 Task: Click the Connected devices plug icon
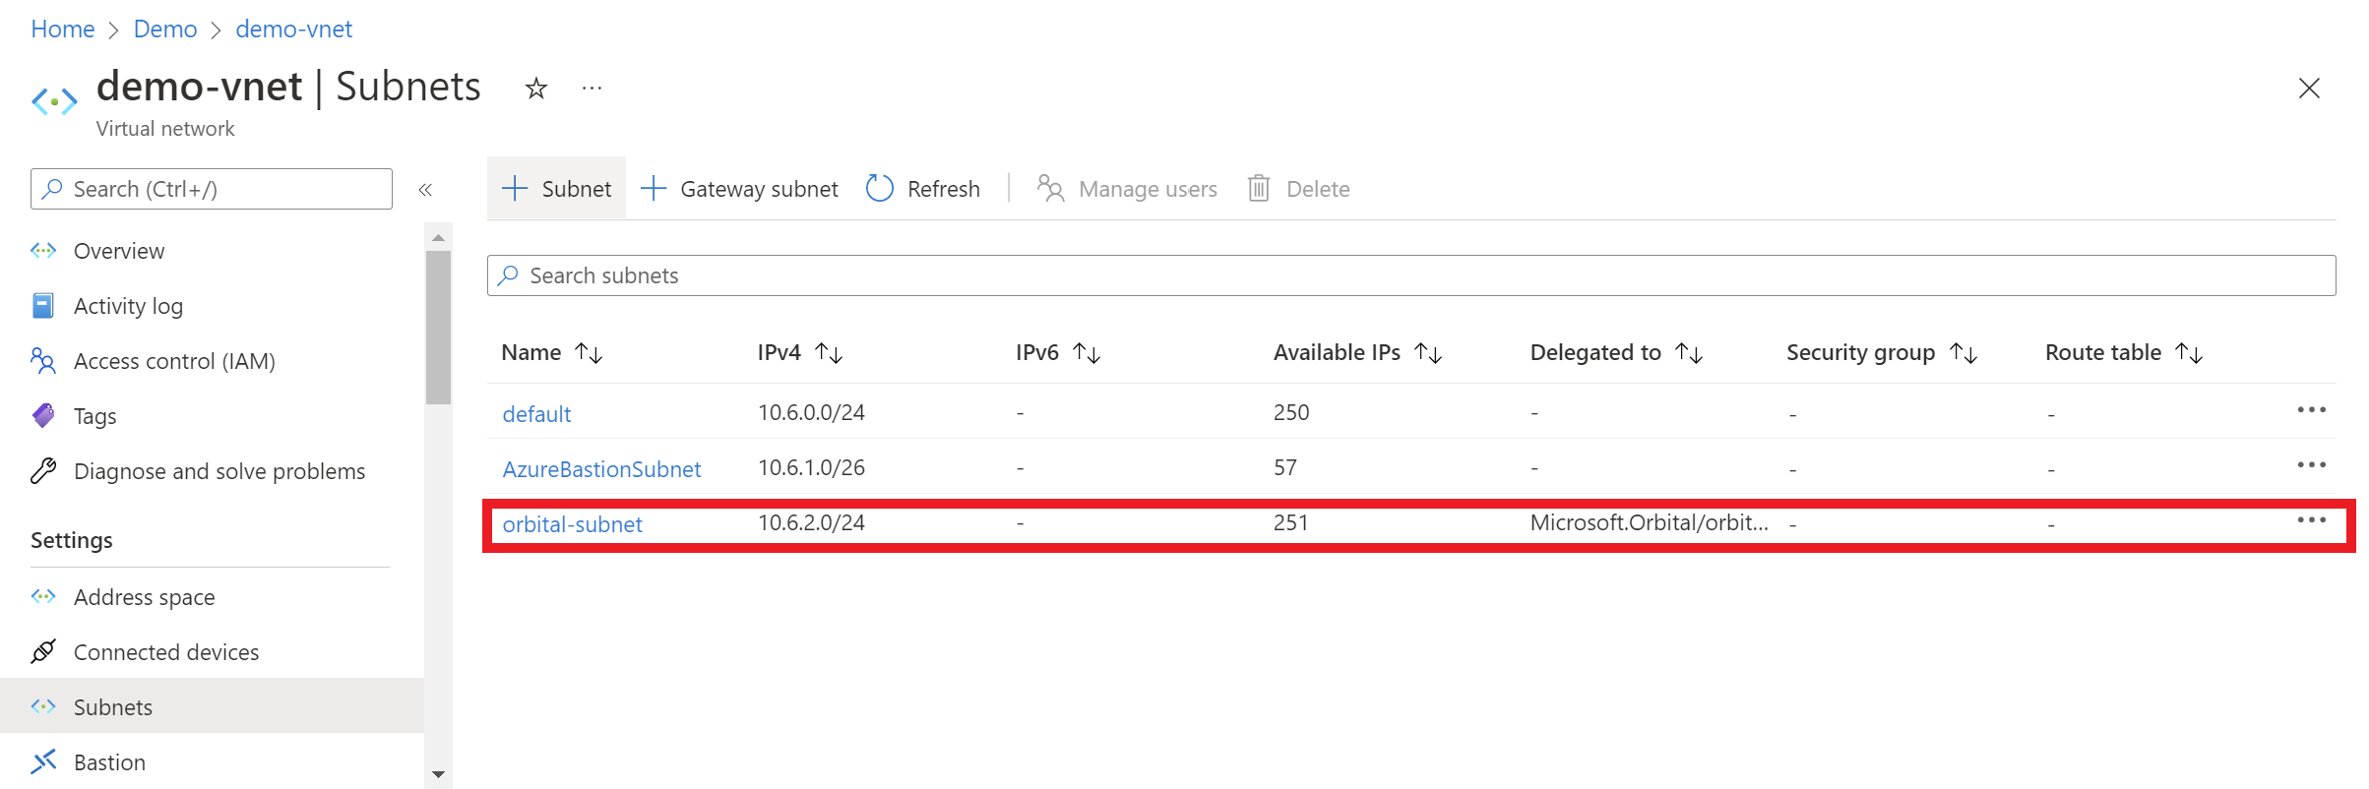(x=43, y=652)
